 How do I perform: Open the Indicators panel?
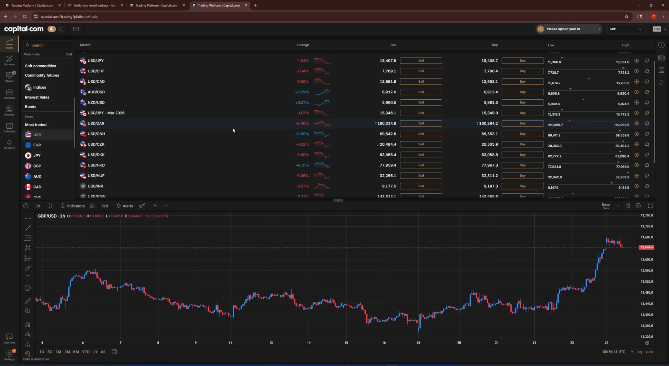coord(73,206)
